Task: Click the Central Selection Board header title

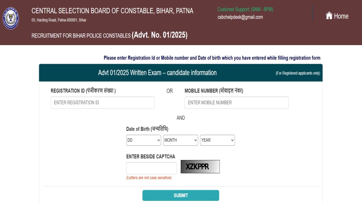Action: [112, 11]
